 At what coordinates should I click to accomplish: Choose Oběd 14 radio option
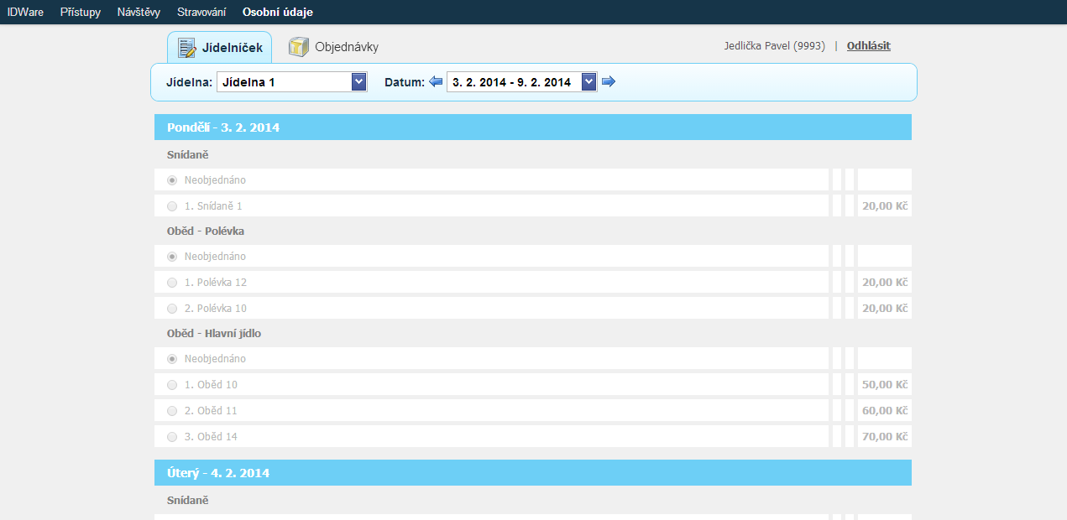[x=172, y=437]
